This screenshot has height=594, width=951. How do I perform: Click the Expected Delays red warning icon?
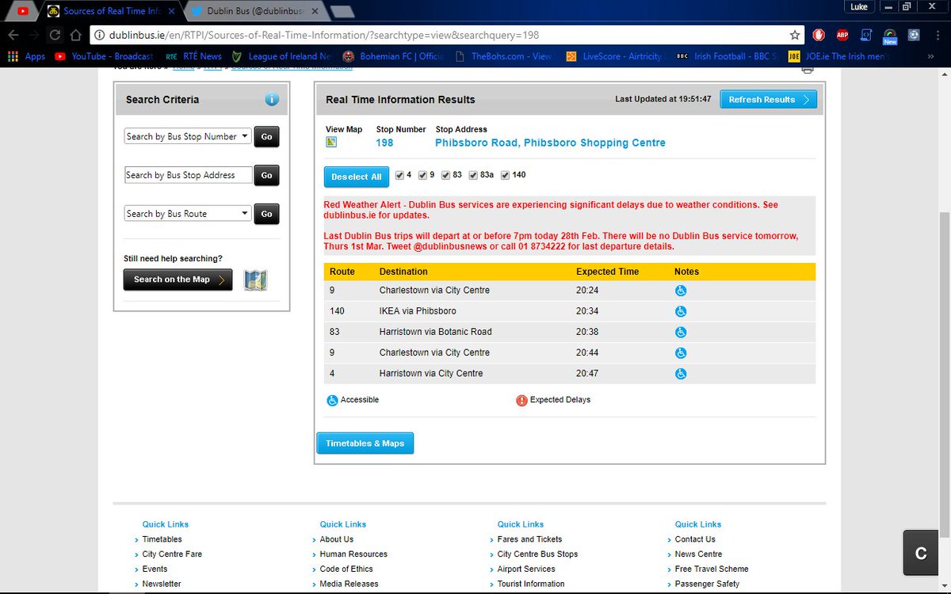coord(521,400)
